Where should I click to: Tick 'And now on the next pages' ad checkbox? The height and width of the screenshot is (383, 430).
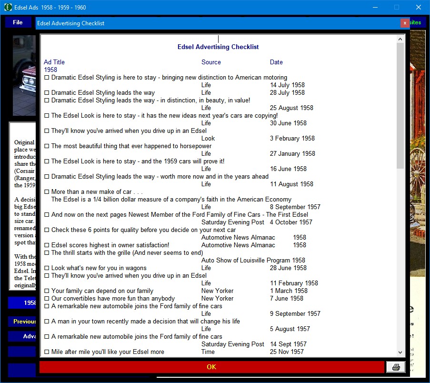(x=47, y=215)
